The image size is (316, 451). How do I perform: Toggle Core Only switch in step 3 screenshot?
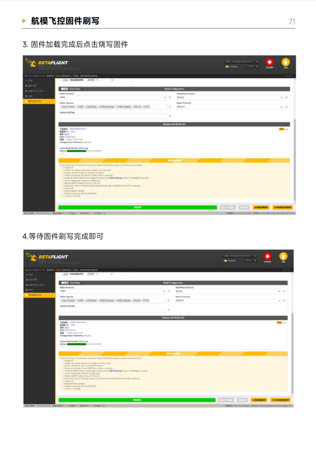(x=65, y=89)
